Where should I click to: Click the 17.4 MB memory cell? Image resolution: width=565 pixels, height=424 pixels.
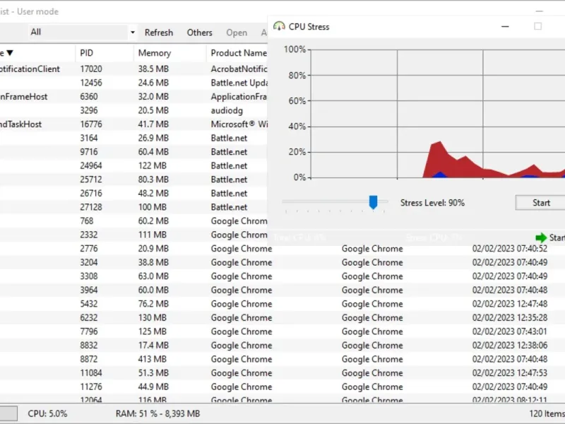coord(153,346)
